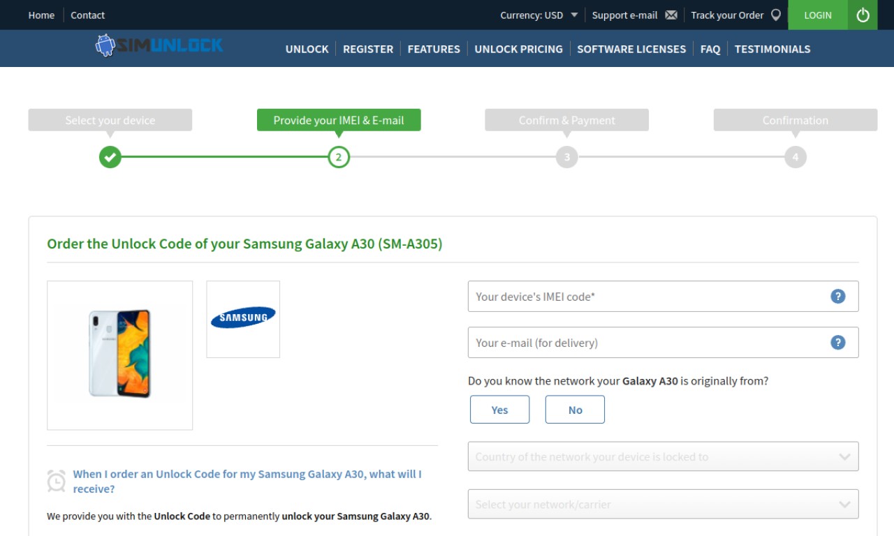This screenshot has height=536, width=894.
Task: Open the TESTIMONIALS menu item
Action: (772, 49)
